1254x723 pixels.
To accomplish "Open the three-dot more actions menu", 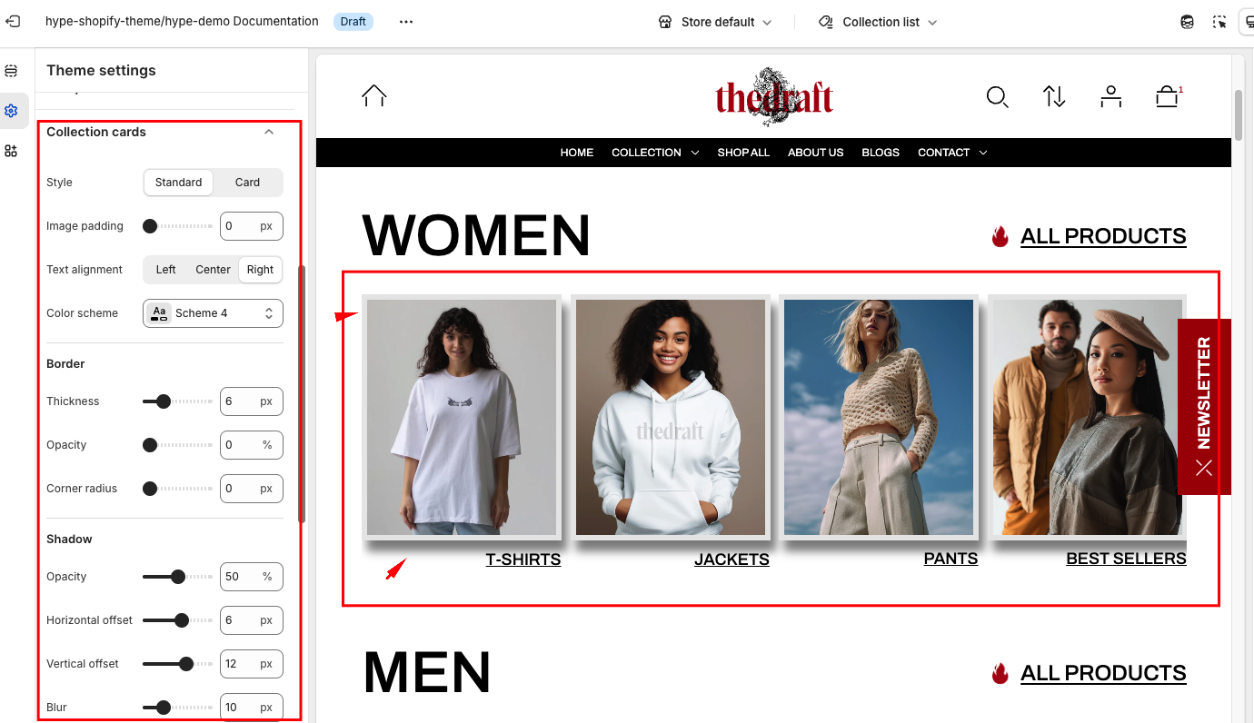I will 406,22.
